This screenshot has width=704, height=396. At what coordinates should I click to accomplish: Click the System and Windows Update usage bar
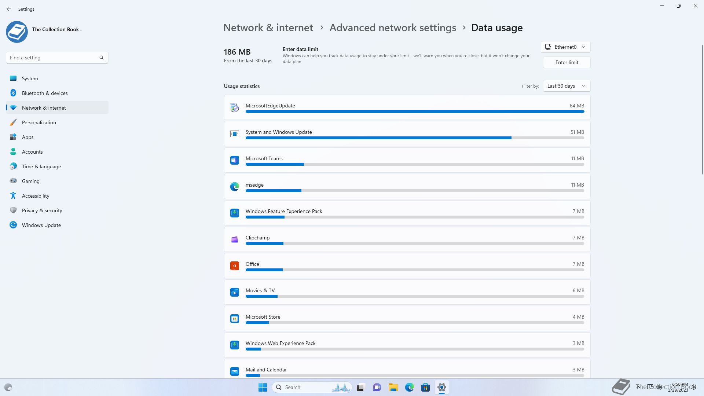pos(415,138)
